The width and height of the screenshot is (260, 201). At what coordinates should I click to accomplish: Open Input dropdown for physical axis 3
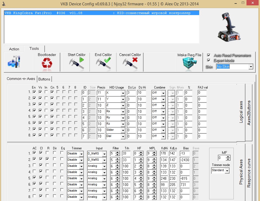104,166
